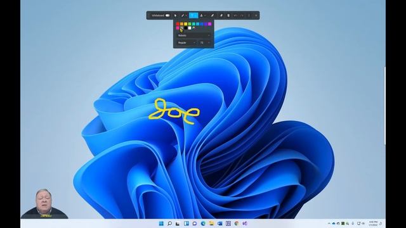Viewport: 406px width, 228px height.
Task: Open the taskbar clock and date
Action: point(373,224)
